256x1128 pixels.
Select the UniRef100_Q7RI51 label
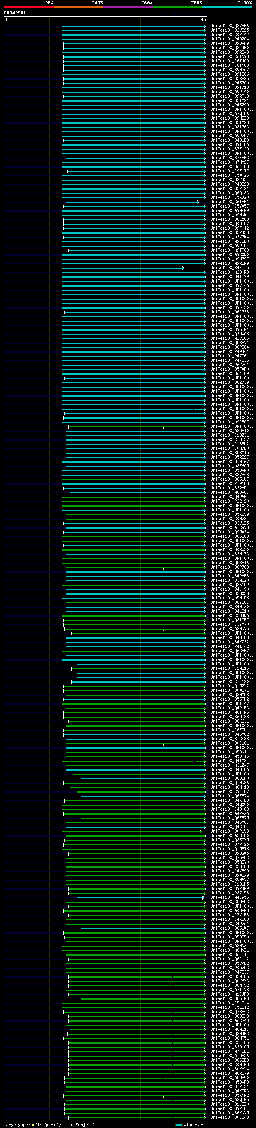[229, 1086]
